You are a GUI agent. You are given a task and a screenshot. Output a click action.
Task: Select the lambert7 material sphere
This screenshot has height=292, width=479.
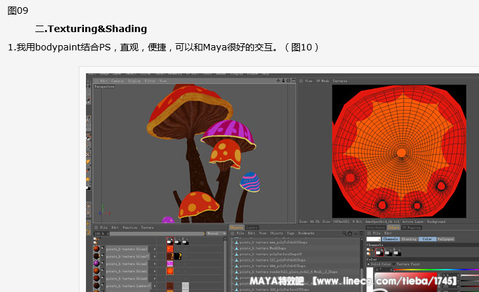pyautogui.click(x=96, y=286)
